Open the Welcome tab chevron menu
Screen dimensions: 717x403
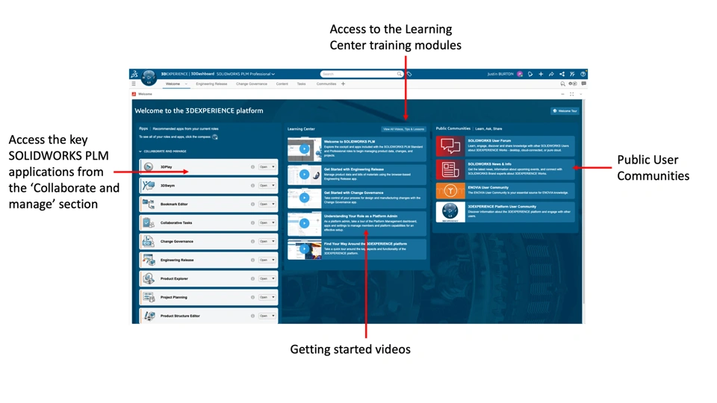186,84
